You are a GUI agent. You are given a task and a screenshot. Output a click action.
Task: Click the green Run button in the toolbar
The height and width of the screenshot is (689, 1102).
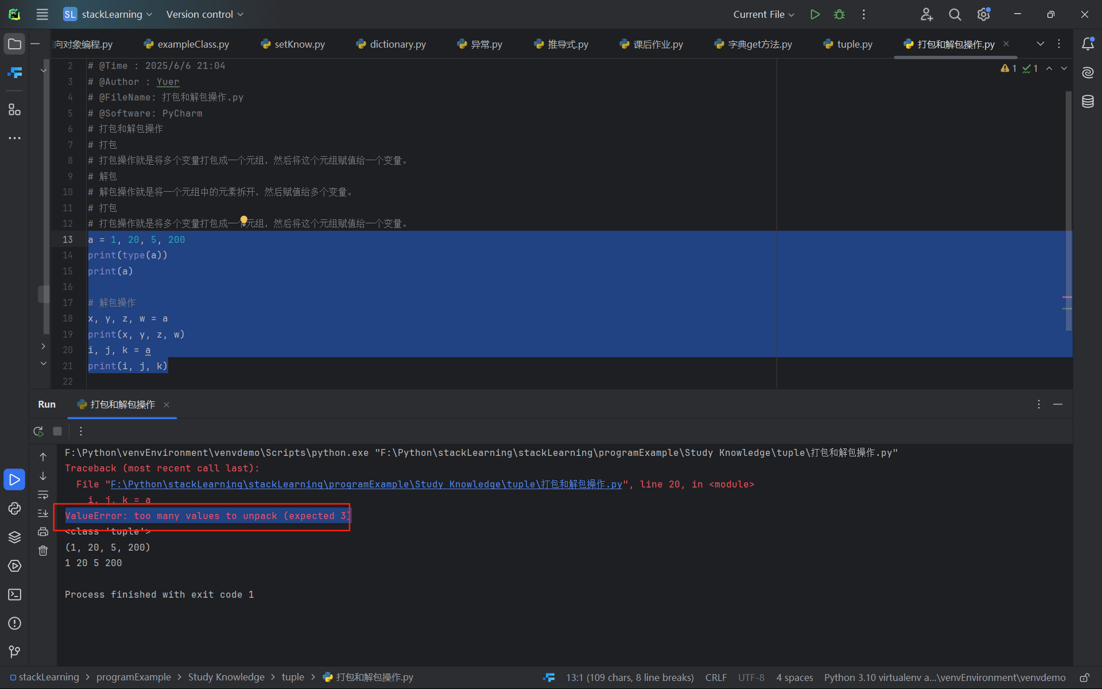pos(814,14)
